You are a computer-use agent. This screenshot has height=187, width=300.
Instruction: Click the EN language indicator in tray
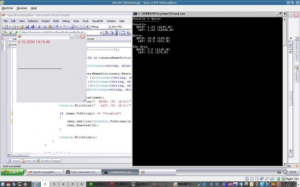(x=279, y=172)
